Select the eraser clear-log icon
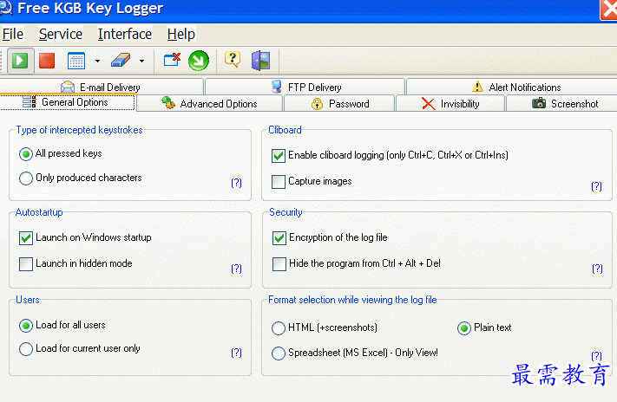Image resolution: width=617 pixels, height=402 pixels. coord(121,61)
